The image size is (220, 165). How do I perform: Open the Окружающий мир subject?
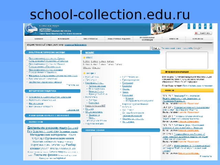click(95, 124)
